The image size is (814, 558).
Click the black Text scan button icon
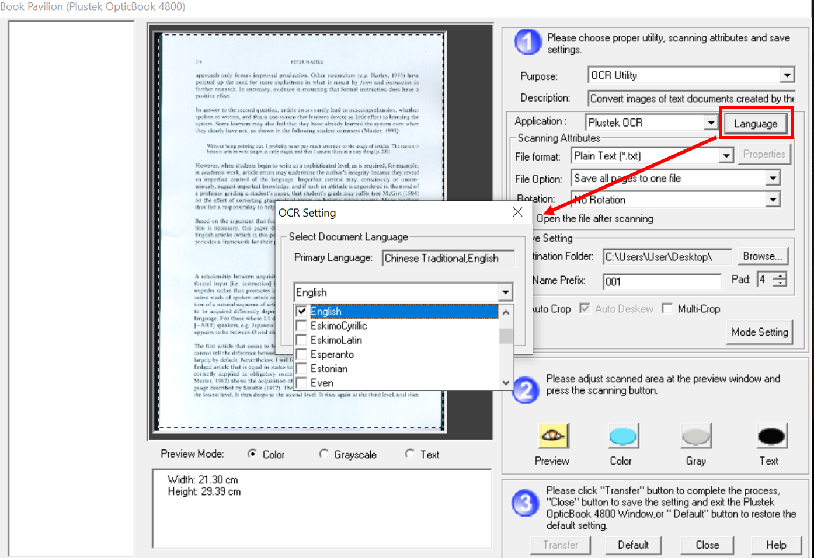771,435
